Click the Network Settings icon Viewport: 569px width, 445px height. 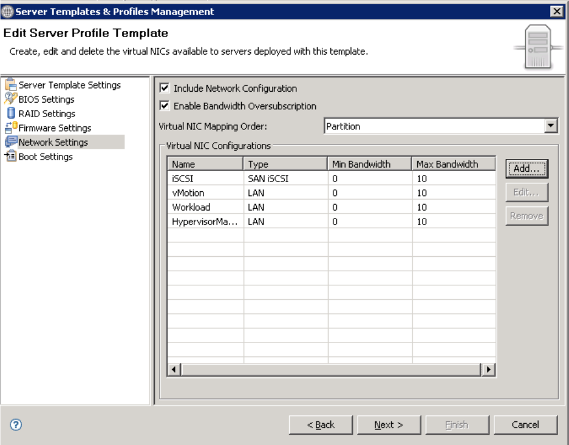click(12, 143)
